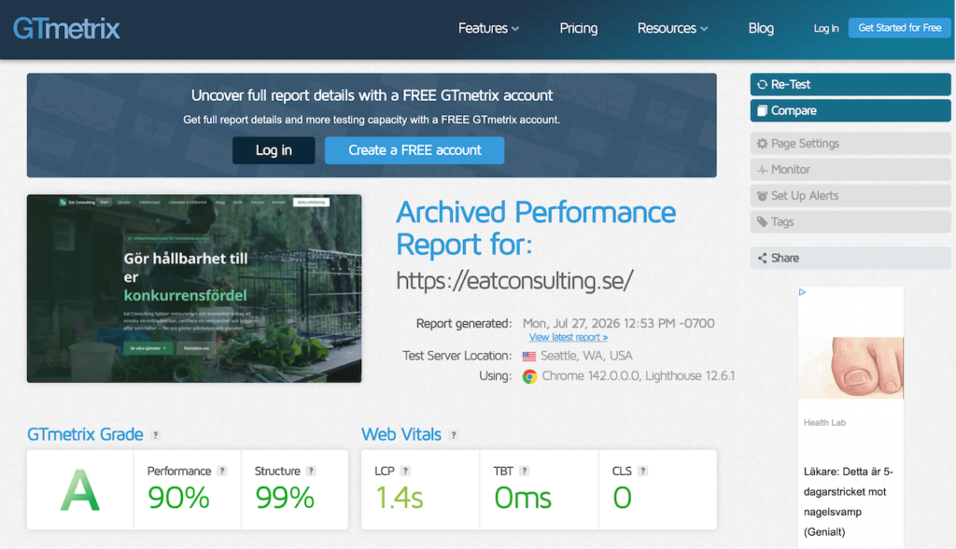Click the Web Vitals heading

(401, 434)
